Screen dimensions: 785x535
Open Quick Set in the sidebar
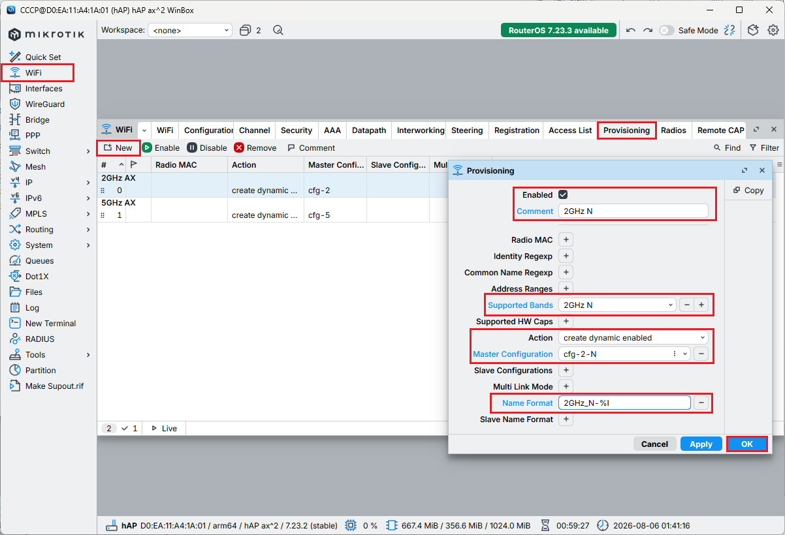(43, 57)
